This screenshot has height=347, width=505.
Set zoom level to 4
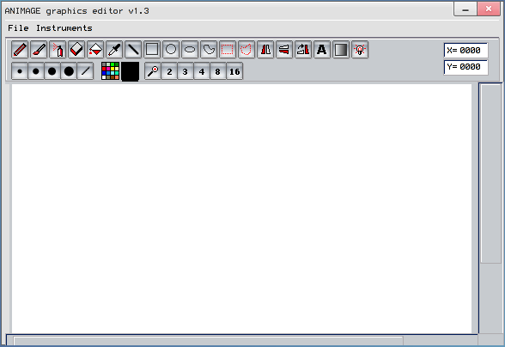click(x=202, y=71)
